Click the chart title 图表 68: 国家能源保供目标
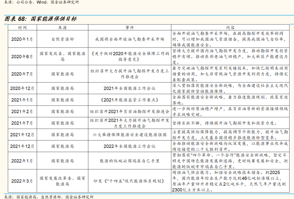Screen dimensions: 294x199 [40, 19]
